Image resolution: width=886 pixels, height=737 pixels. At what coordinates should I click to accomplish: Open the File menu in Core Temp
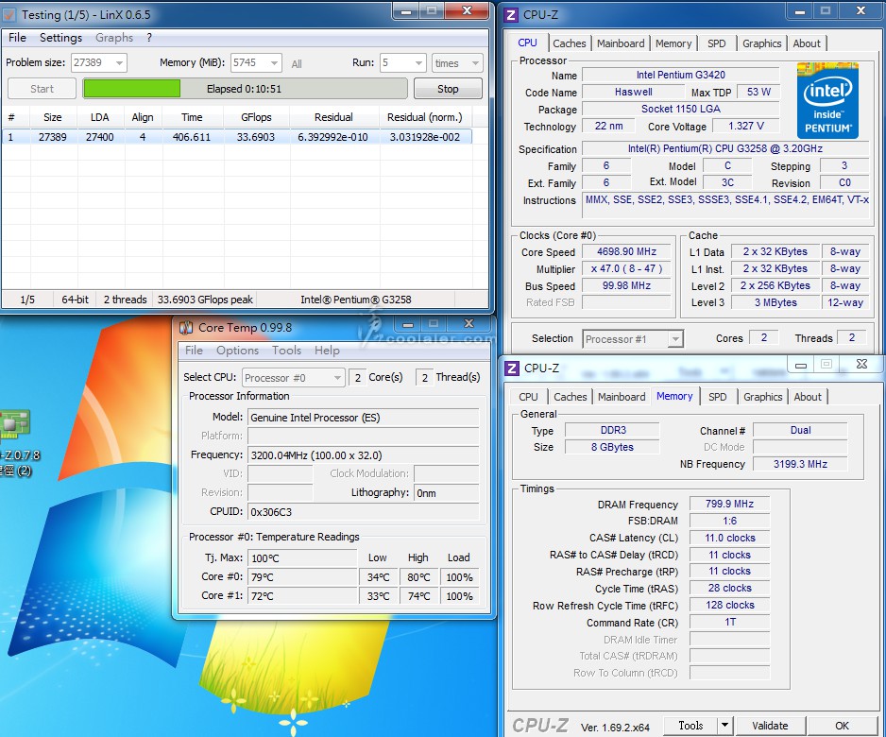194,351
